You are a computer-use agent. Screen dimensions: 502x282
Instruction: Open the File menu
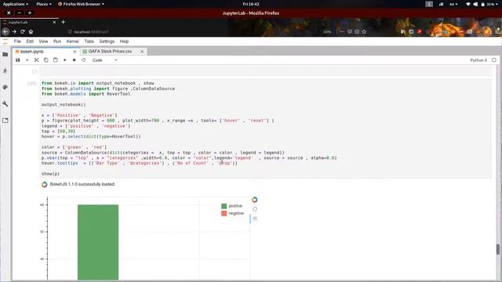[x=17, y=42]
